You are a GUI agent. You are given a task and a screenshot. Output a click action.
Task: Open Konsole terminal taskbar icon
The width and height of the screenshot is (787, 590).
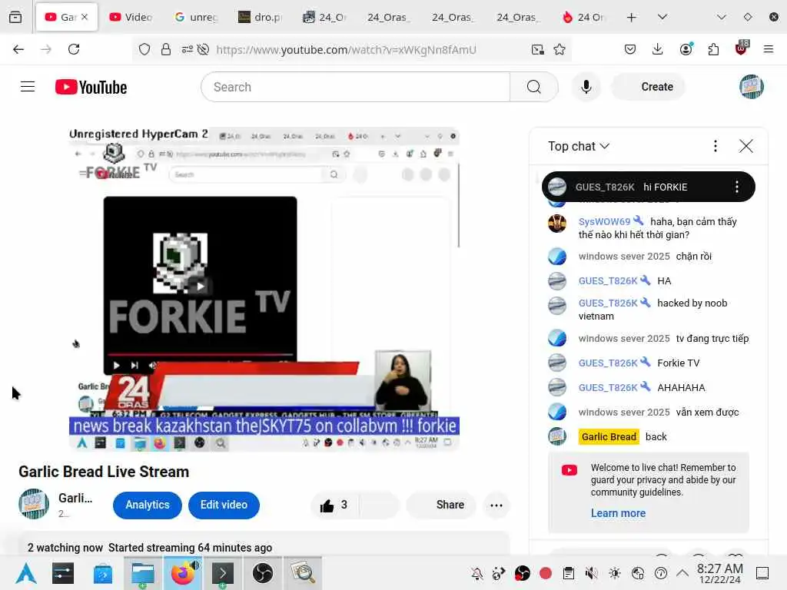(x=223, y=573)
